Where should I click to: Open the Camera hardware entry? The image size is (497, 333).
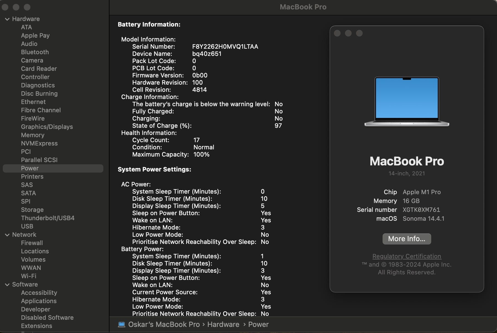coord(32,60)
